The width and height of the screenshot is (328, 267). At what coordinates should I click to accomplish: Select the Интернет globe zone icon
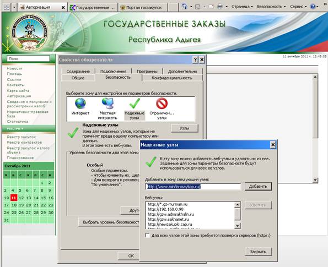coord(80,103)
